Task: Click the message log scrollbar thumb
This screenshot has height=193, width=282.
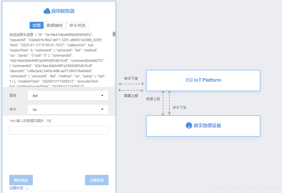Action: [x=114, y=34]
